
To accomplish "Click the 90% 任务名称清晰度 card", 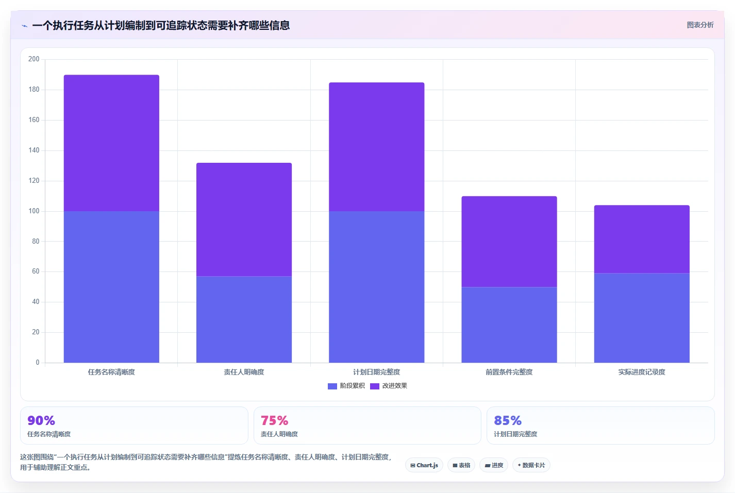I will coord(134,426).
